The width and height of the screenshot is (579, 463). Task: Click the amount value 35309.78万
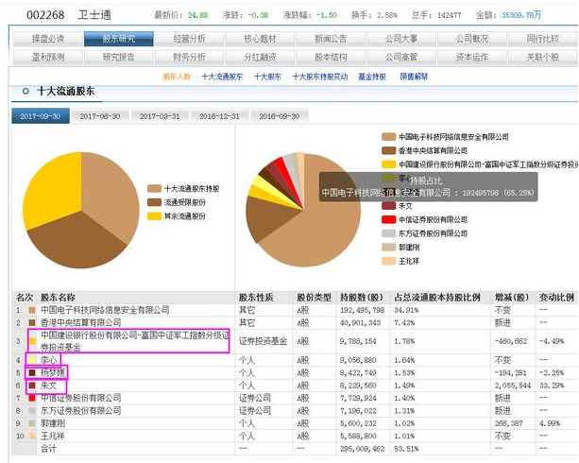pos(521,15)
